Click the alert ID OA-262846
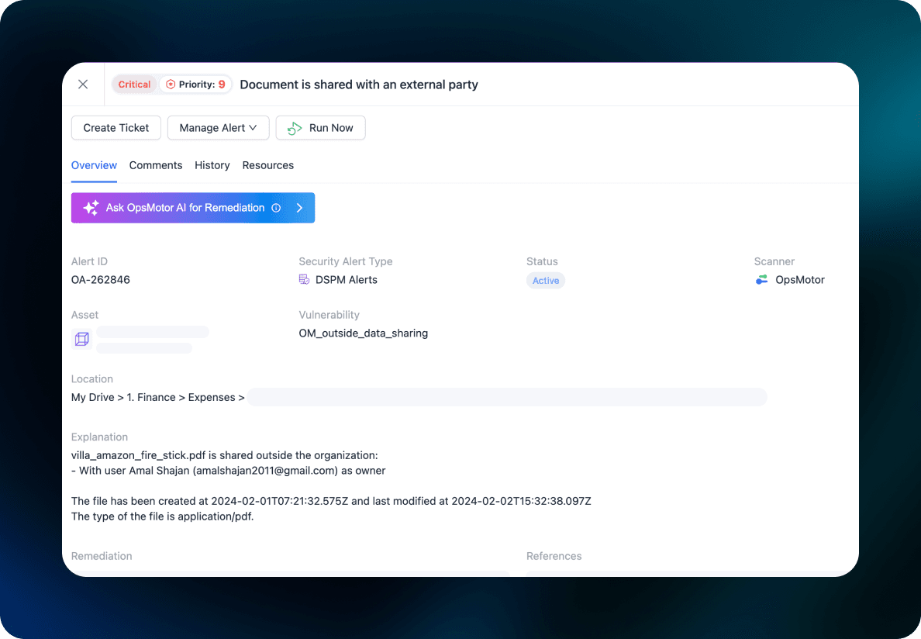Screen dimensions: 921x639 (101, 280)
